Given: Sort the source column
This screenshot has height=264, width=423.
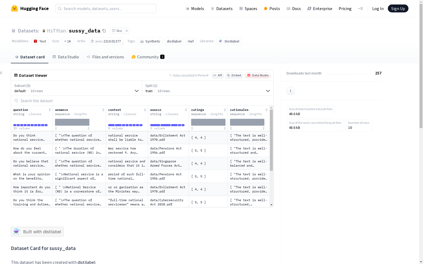Looking at the screenshot, I should [186, 110].
